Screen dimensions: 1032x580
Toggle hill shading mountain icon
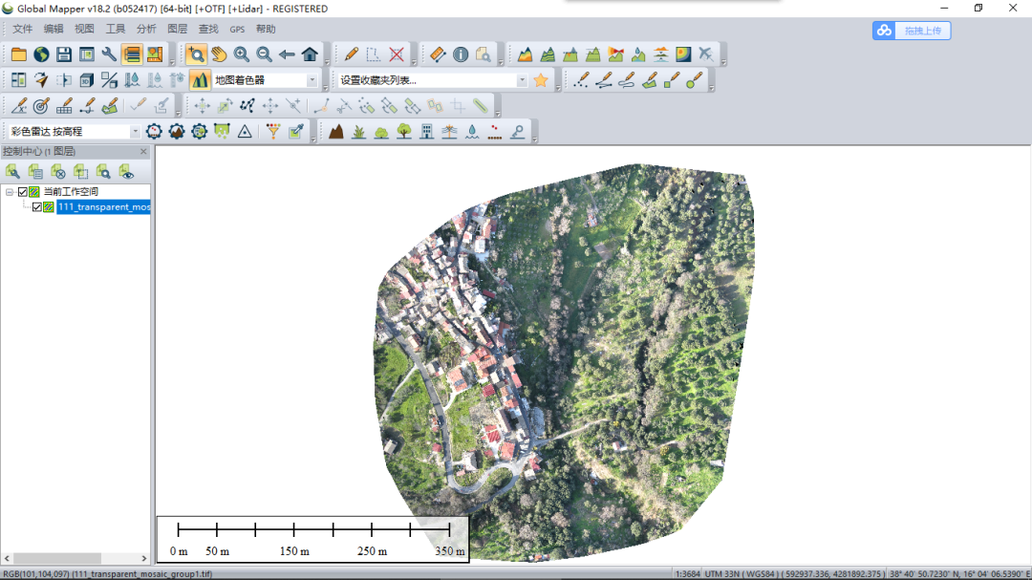click(200, 80)
